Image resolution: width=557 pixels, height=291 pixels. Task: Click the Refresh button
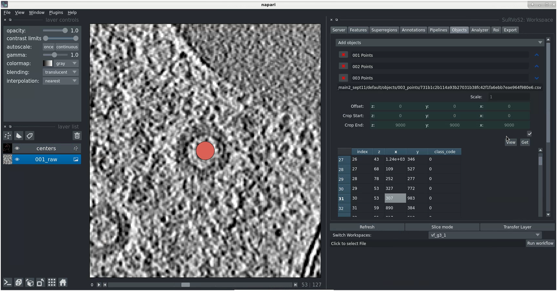click(367, 227)
